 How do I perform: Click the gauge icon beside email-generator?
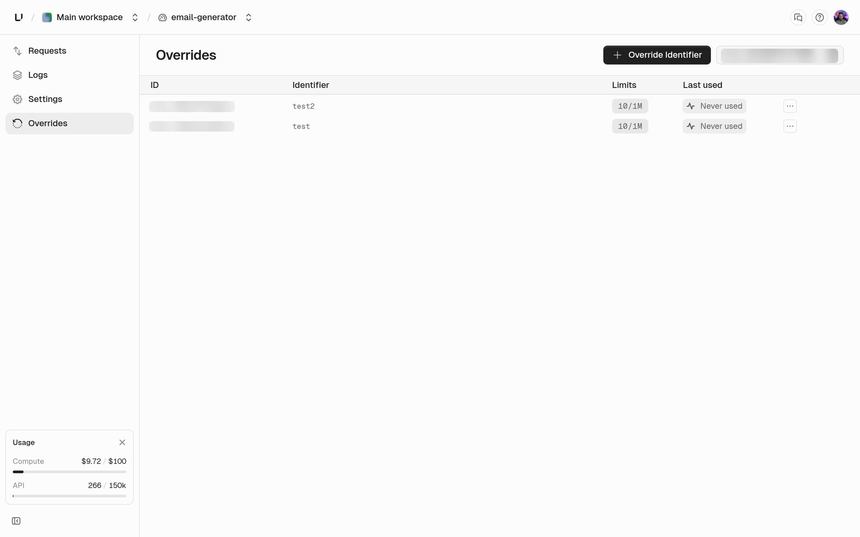[x=162, y=17]
